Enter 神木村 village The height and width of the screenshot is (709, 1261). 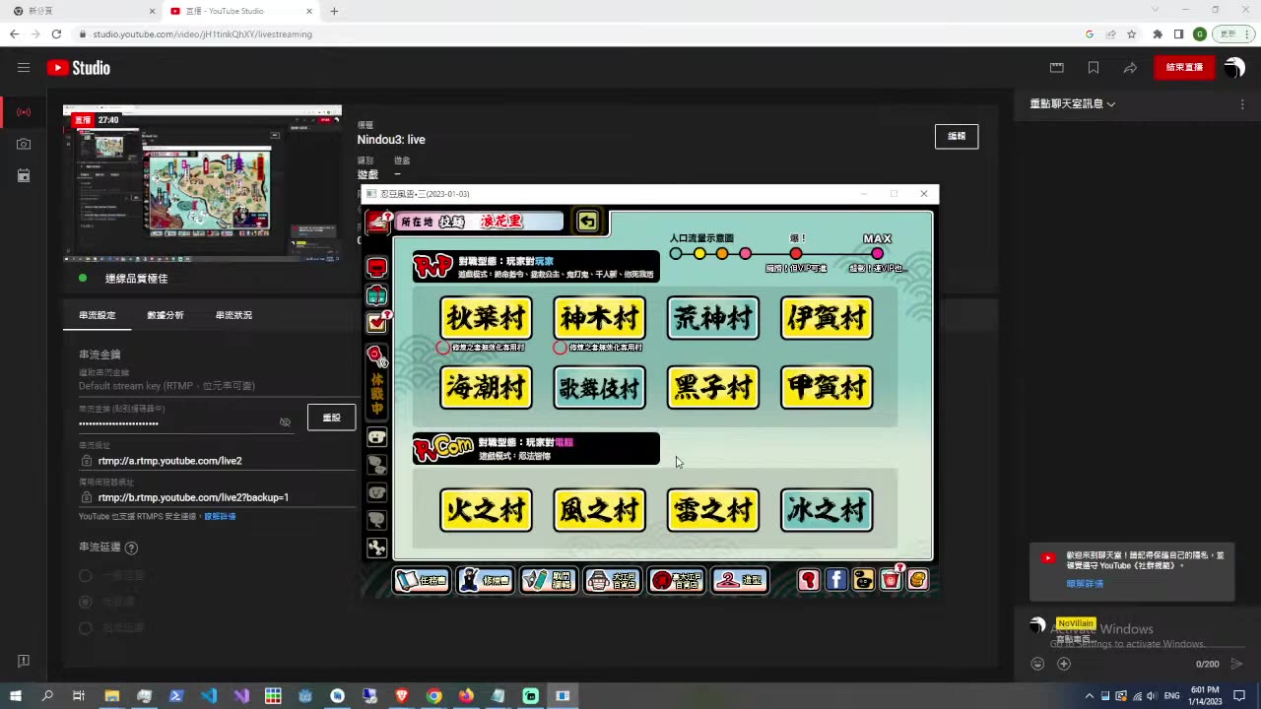coord(599,318)
